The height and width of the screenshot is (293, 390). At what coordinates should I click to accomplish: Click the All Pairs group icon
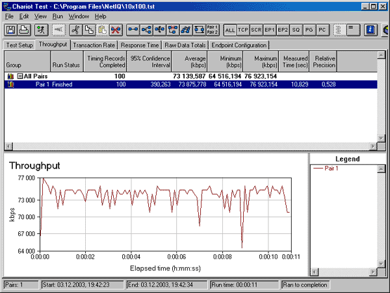[x=10, y=76]
